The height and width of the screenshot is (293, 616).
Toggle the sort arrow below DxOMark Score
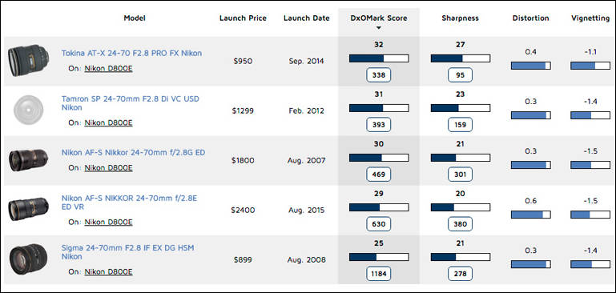coord(379,28)
